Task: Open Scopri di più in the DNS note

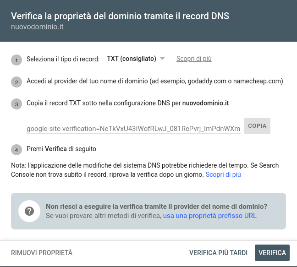Action: click(x=223, y=174)
